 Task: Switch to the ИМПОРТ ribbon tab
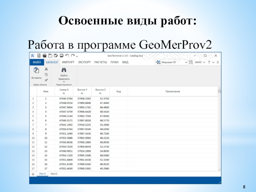68,62
